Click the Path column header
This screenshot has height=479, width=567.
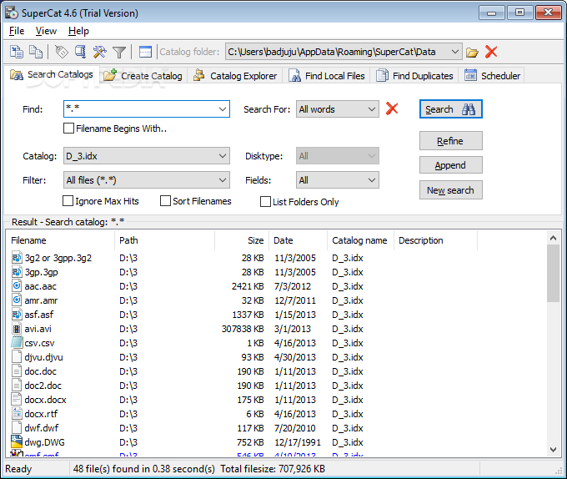click(x=165, y=240)
